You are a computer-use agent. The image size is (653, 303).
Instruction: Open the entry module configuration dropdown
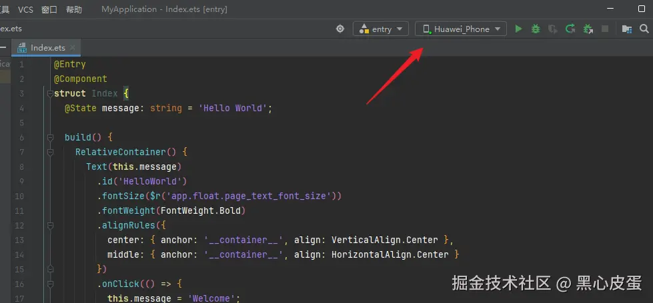[x=380, y=29]
